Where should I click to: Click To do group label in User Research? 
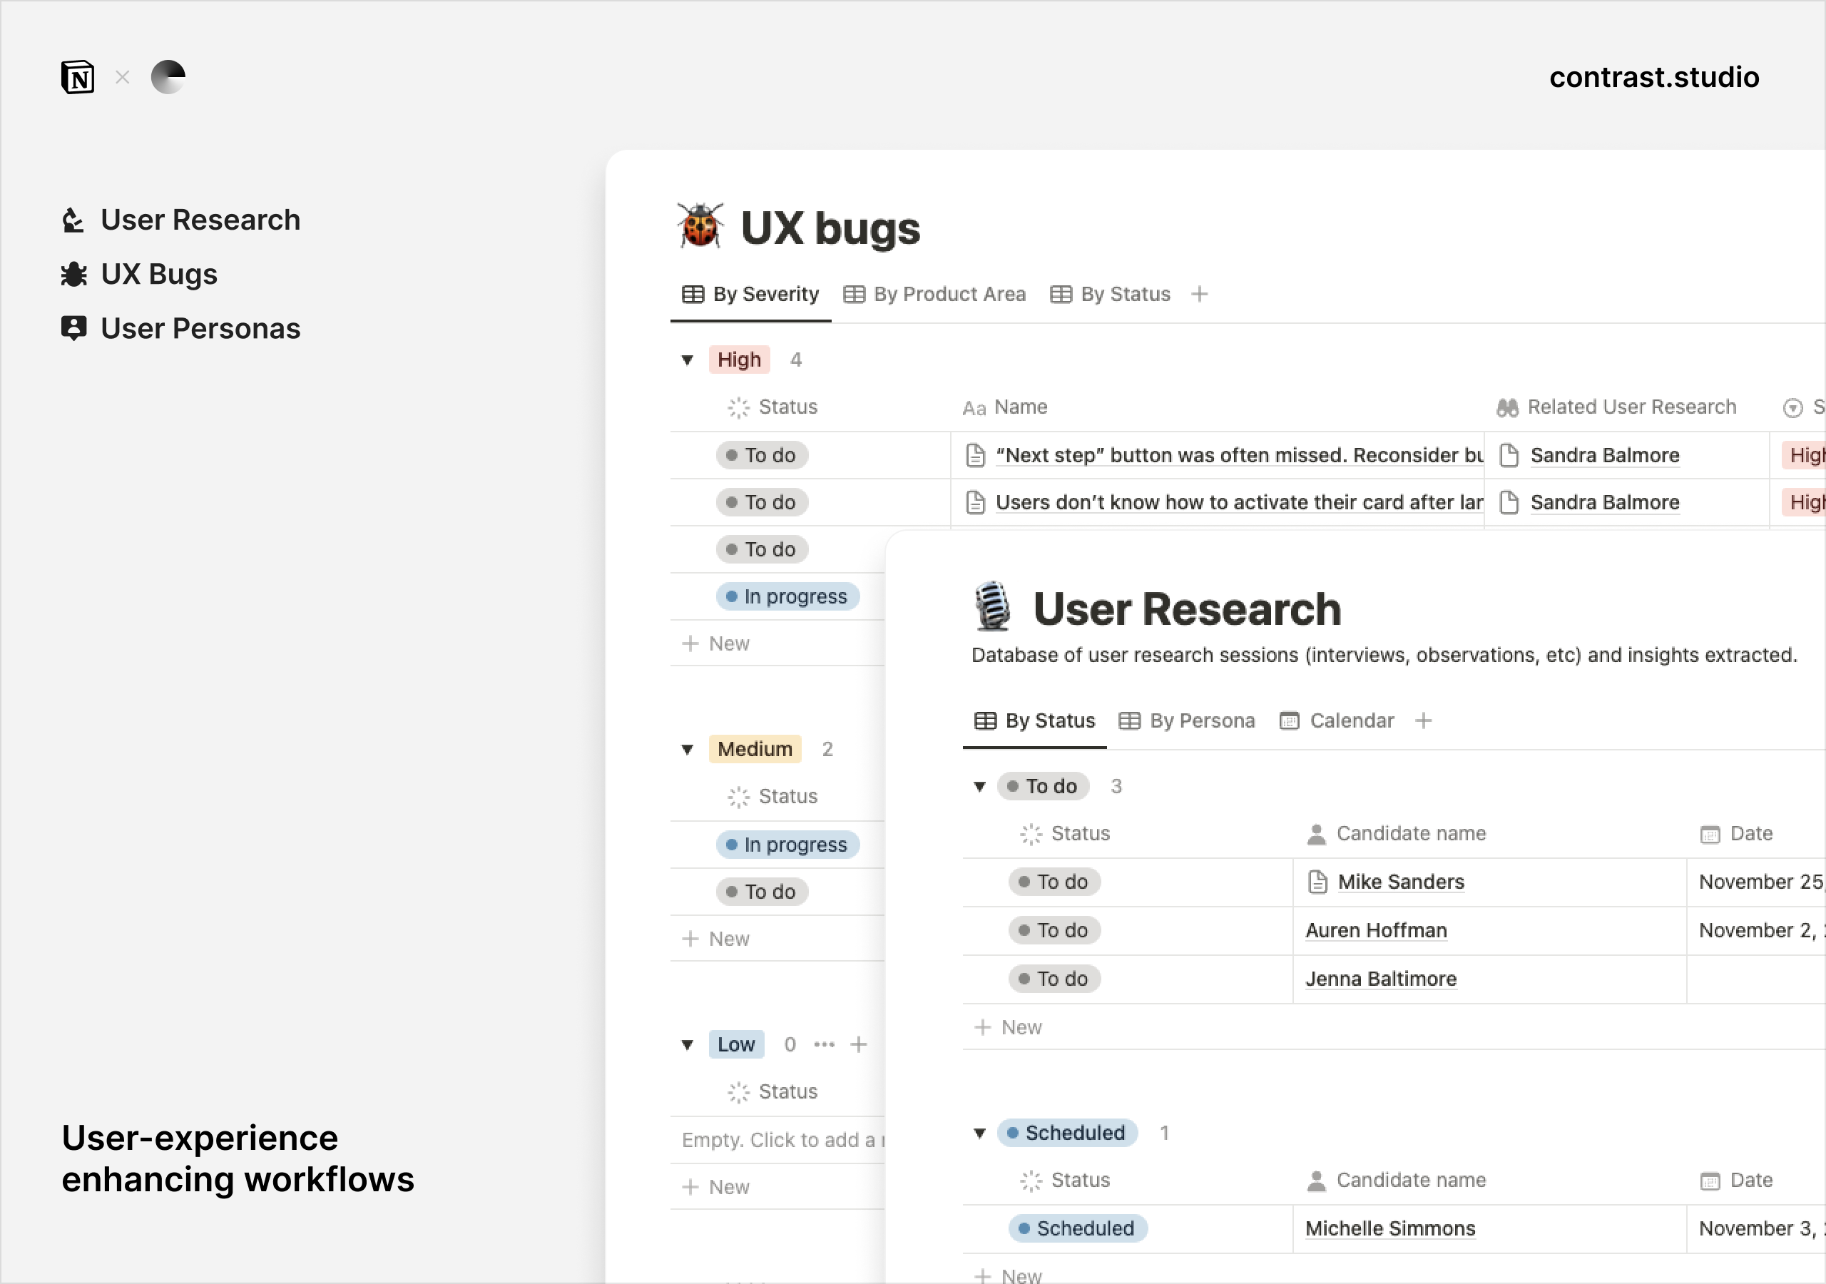click(1043, 787)
